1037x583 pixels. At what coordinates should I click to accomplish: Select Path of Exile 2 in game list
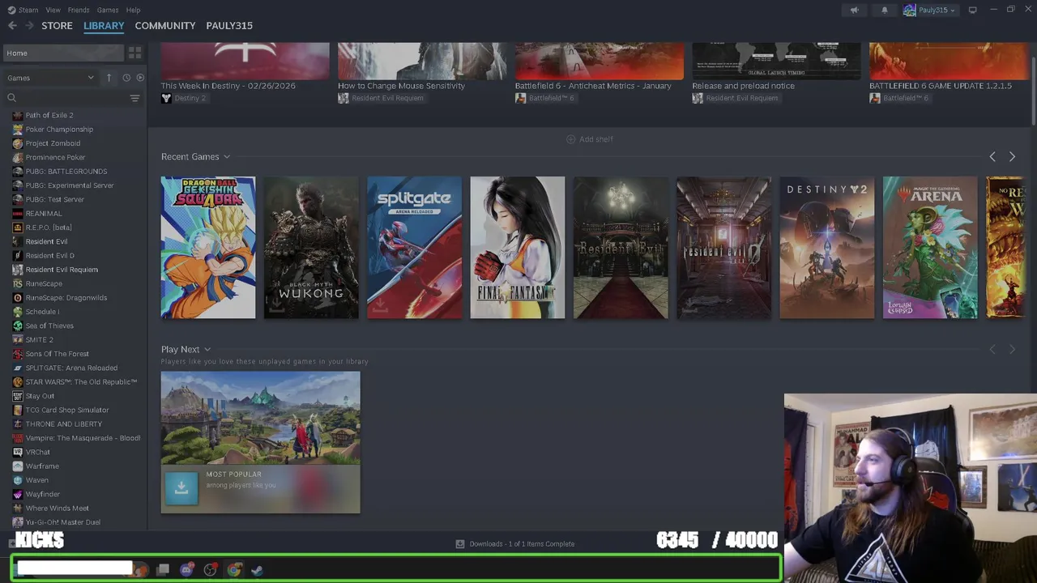click(x=49, y=115)
